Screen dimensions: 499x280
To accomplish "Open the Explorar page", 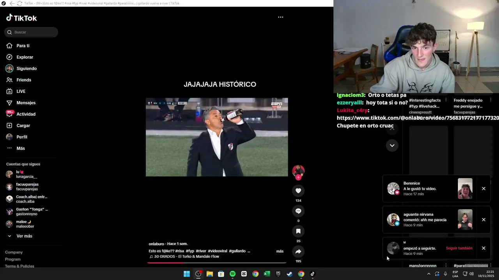I will coord(25,57).
